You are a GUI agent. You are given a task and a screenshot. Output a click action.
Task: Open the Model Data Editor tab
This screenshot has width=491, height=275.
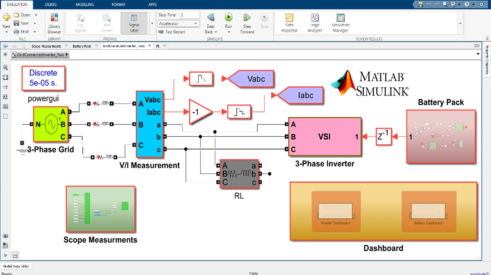(x=16, y=266)
